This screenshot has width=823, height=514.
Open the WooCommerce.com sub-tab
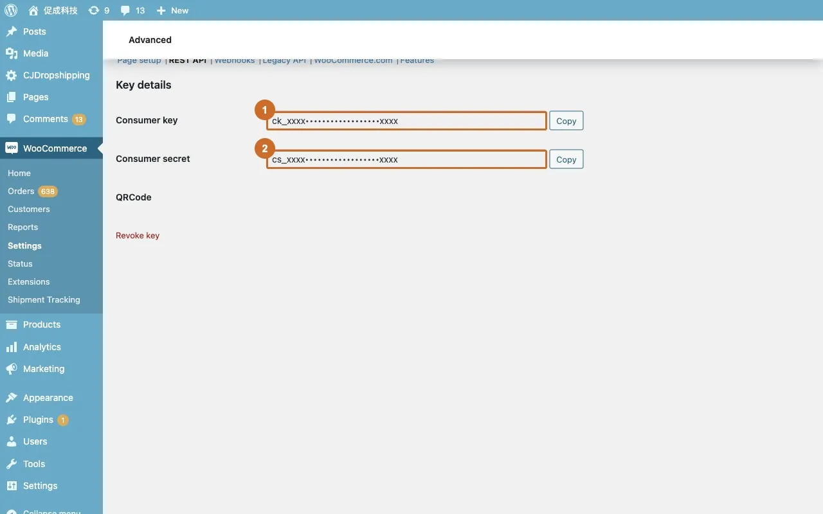pos(353,60)
